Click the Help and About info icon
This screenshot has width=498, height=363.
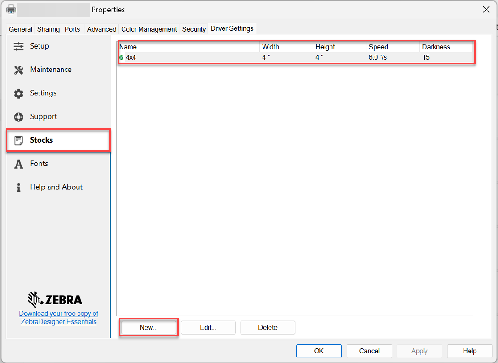(x=18, y=187)
